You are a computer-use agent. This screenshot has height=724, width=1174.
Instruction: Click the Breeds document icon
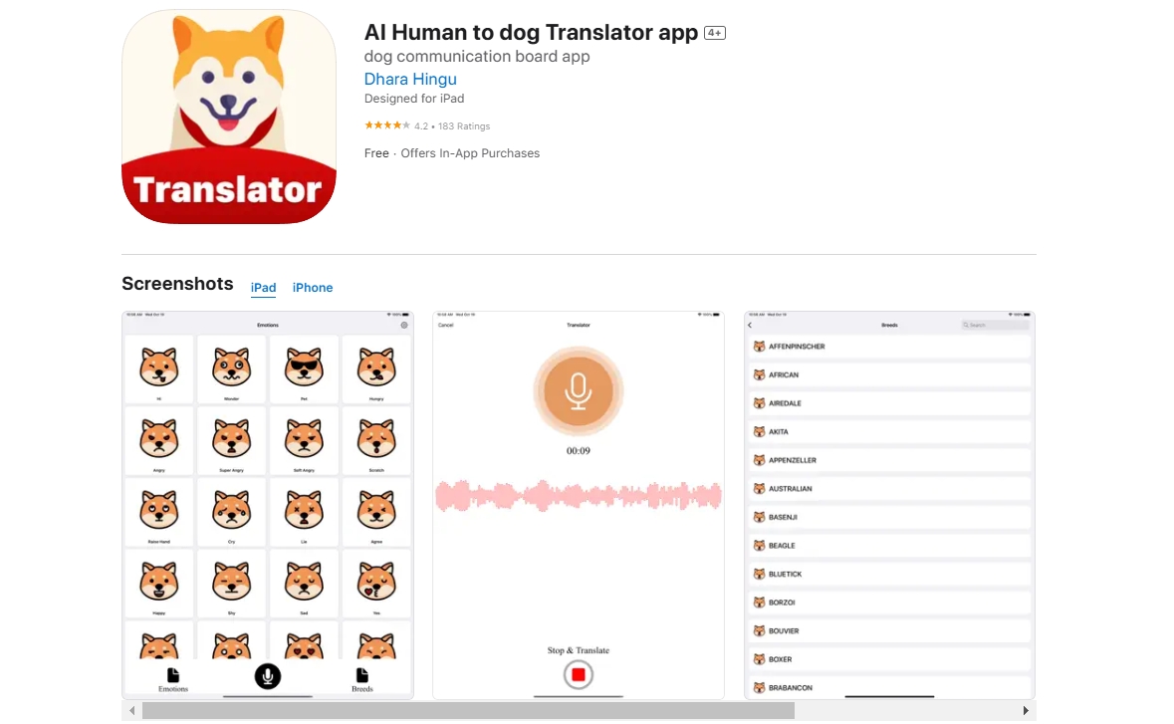pyautogui.click(x=362, y=674)
